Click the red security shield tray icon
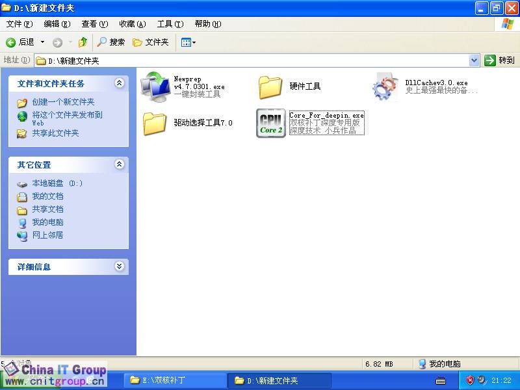Screen dimensions: 520x390 [x=470, y=380]
